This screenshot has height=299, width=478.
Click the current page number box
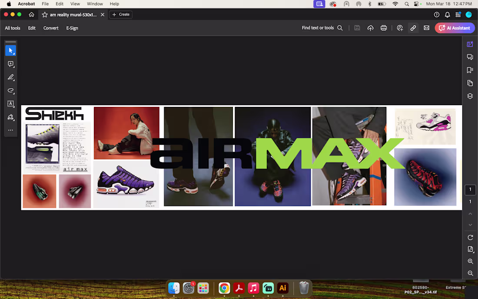pos(470,189)
